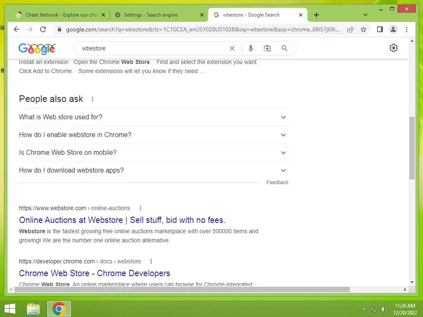Close the Cheat Network tab
The height and width of the screenshot is (317, 423).
(x=103, y=15)
